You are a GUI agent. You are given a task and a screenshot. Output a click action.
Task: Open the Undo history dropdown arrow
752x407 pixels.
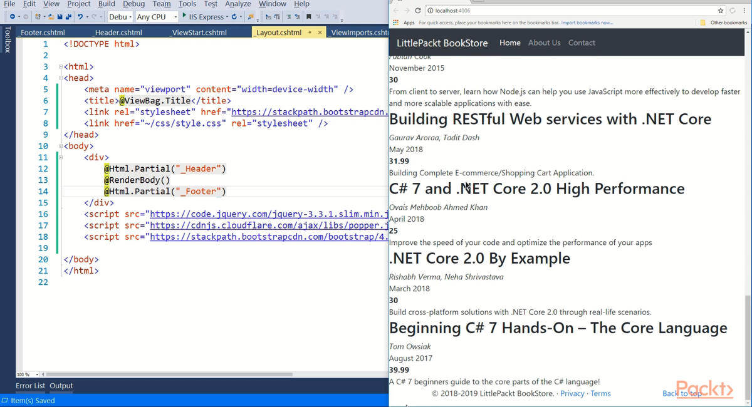click(86, 17)
